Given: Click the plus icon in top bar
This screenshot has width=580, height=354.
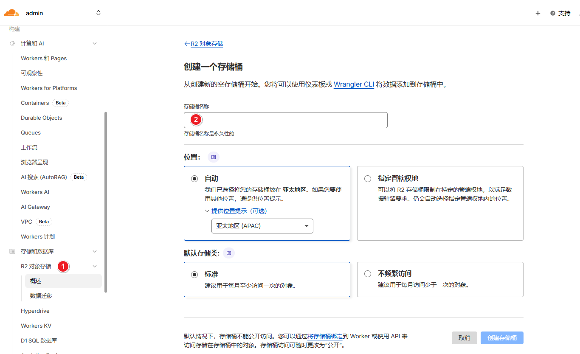Looking at the screenshot, I should coord(538,13).
